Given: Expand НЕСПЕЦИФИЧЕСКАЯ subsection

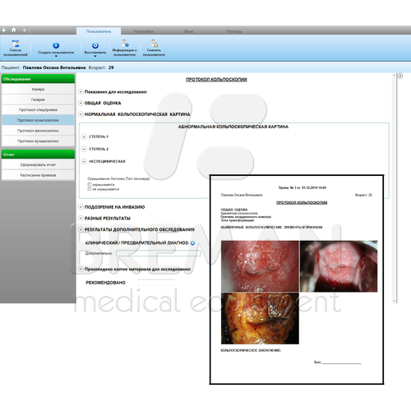Looking at the screenshot, I should click(x=84, y=161).
